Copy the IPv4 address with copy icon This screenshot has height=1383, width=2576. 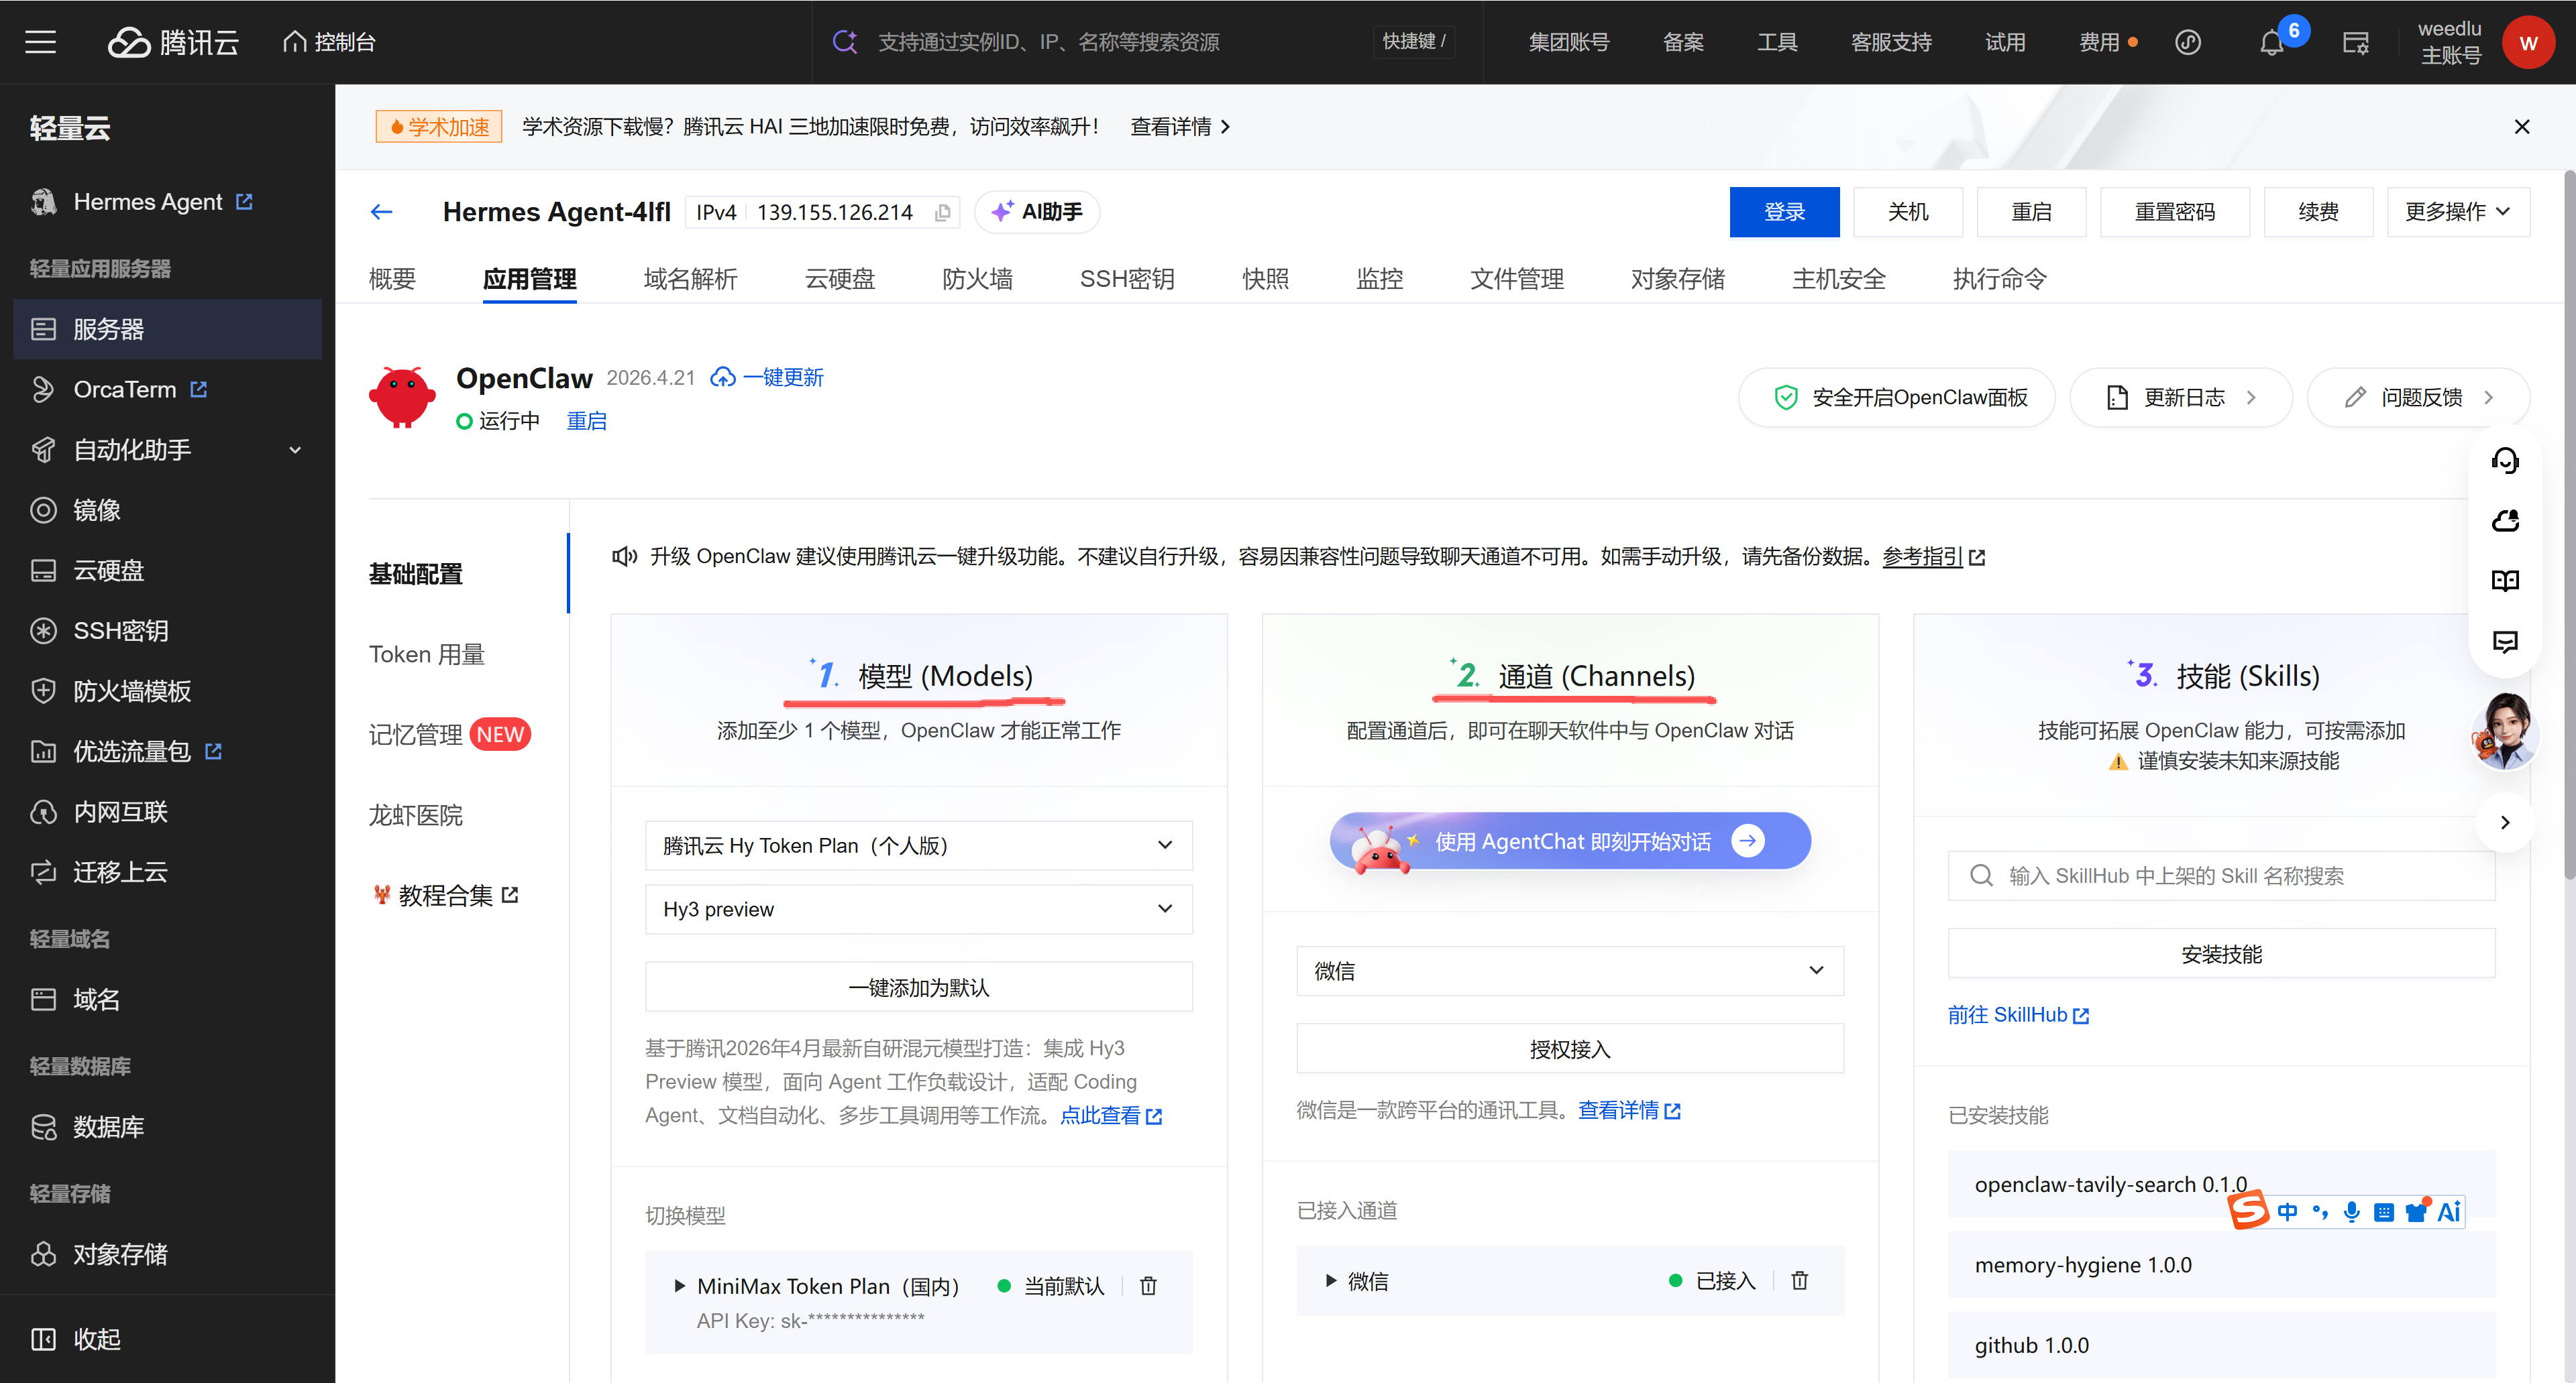[x=942, y=213]
